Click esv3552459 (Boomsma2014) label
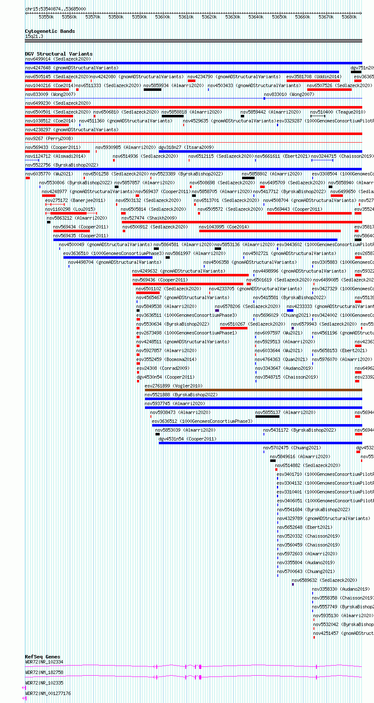Viewport: 374px width, 703px height. point(166,359)
